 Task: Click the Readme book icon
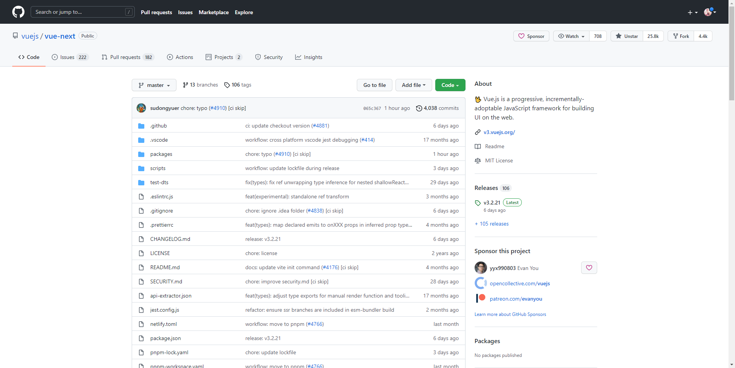coord(478,146)
